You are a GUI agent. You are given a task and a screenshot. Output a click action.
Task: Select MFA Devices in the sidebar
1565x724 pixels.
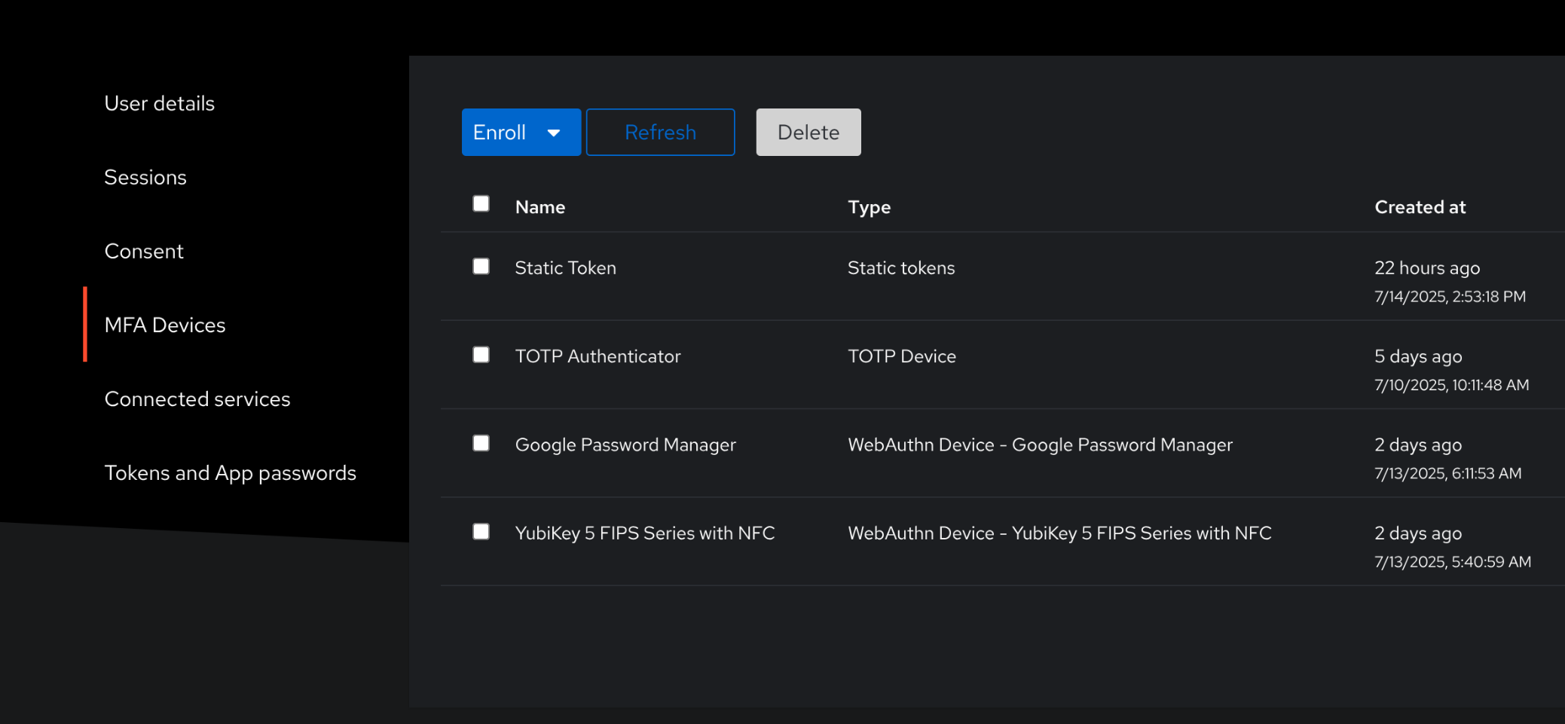point(165,325)
